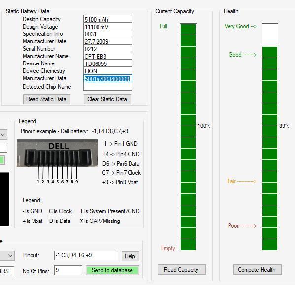The image size is (295, 285).
Task: Click the Serial Number field
Action: [x=108, y=49]
